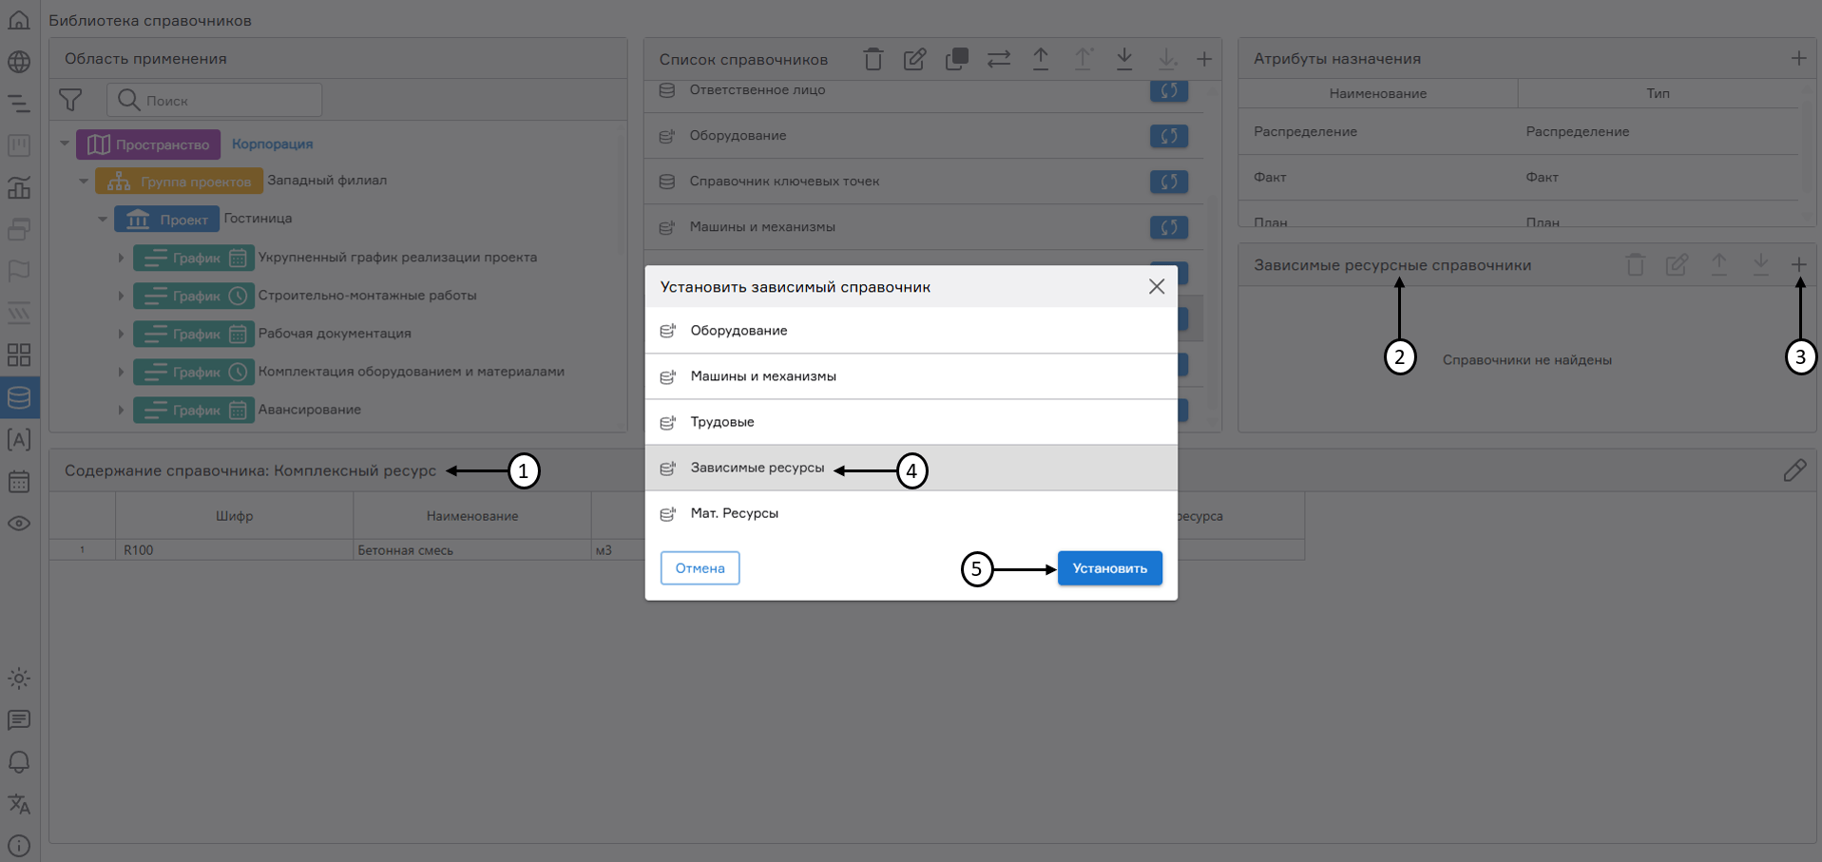
Task: Toggle the sync button for Машины и механизмы row
Action: tap(1168, 227)
